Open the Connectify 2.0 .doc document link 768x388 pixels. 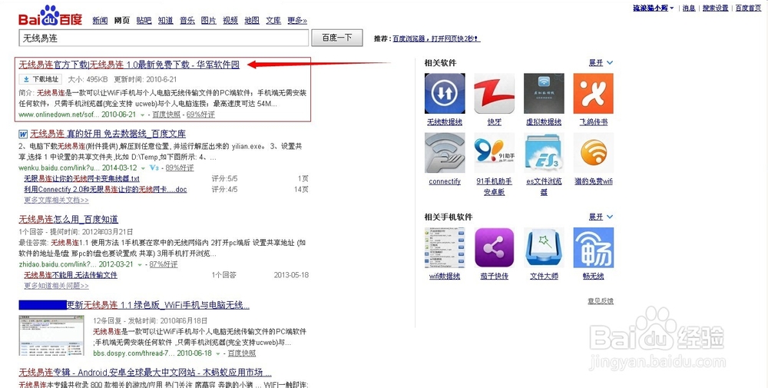pyautogui.click(x=105, y=189)
